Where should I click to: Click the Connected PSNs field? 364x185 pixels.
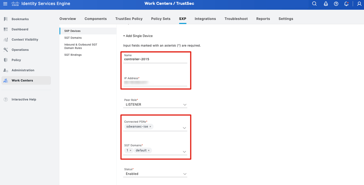pos(155,127)
